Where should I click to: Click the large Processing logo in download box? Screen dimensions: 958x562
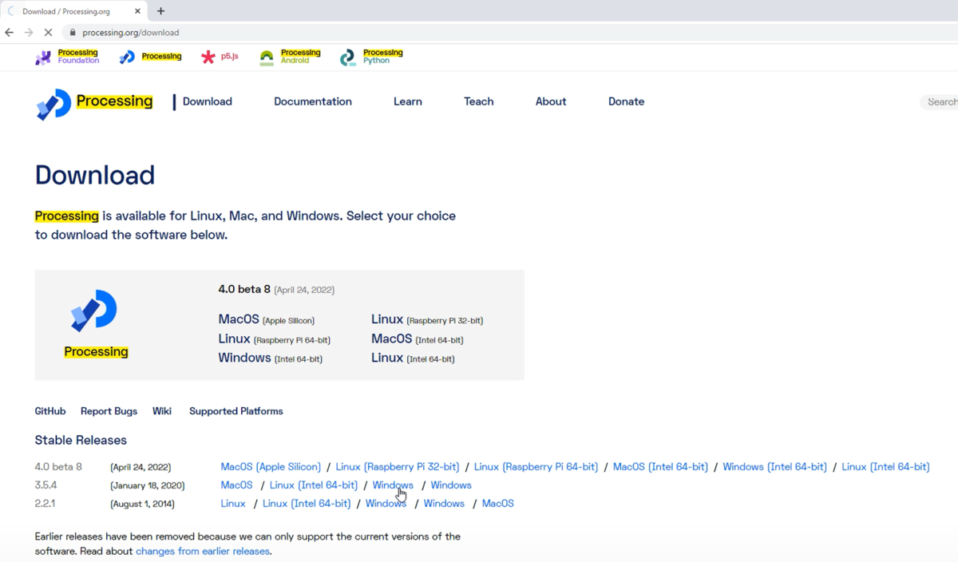[94, 311]
